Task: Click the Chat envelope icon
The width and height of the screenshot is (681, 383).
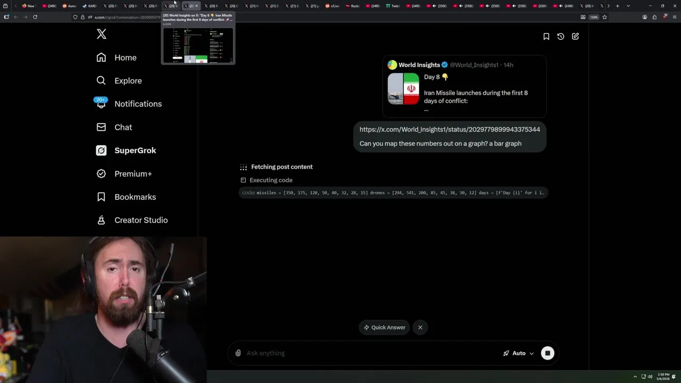Action: click(x=101, y=127)
